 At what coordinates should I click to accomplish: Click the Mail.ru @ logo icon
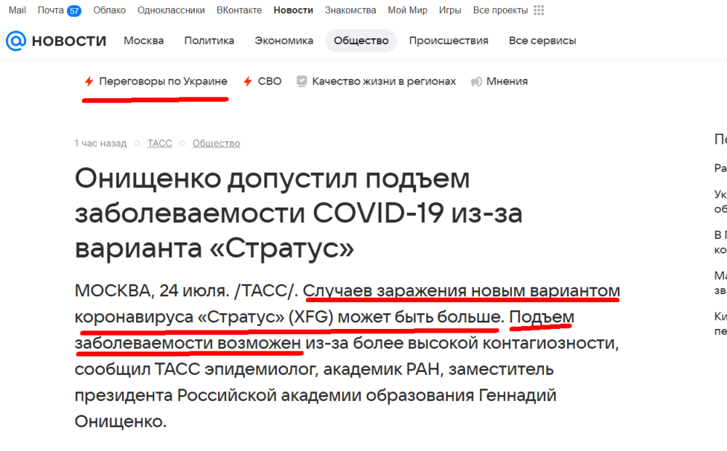[16, 41]
